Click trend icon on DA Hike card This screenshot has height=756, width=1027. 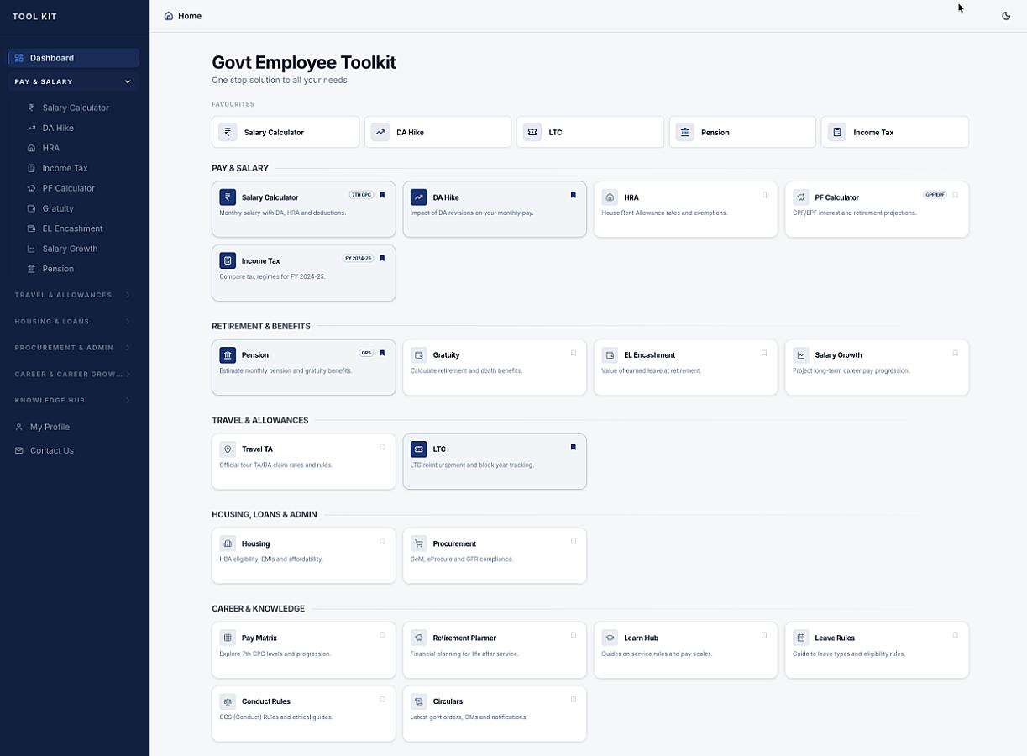point(419,197)
